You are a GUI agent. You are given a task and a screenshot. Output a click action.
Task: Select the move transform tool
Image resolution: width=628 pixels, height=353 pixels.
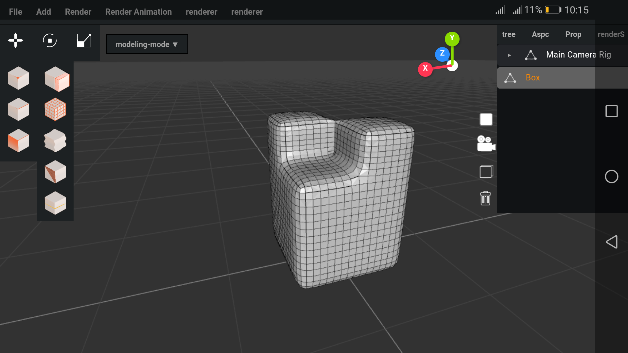[15, 41]
